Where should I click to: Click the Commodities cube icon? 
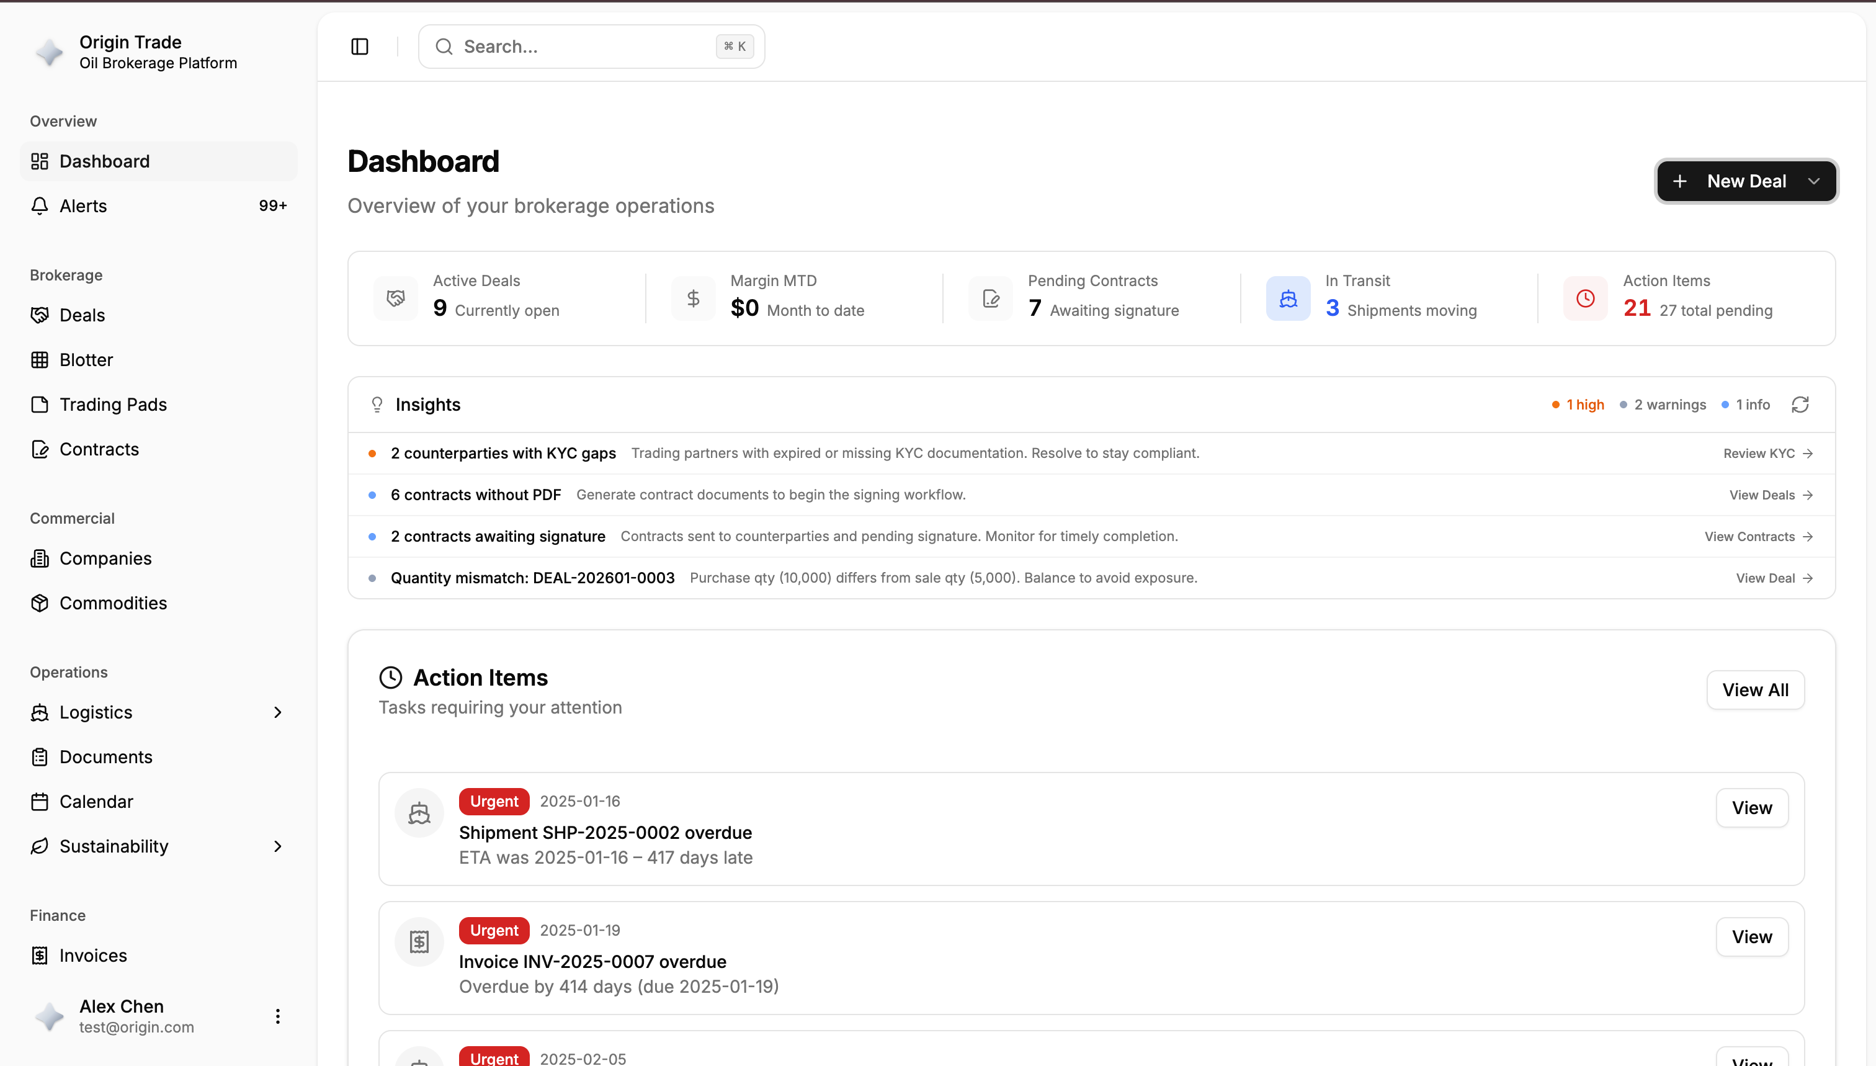click(40, 602)
